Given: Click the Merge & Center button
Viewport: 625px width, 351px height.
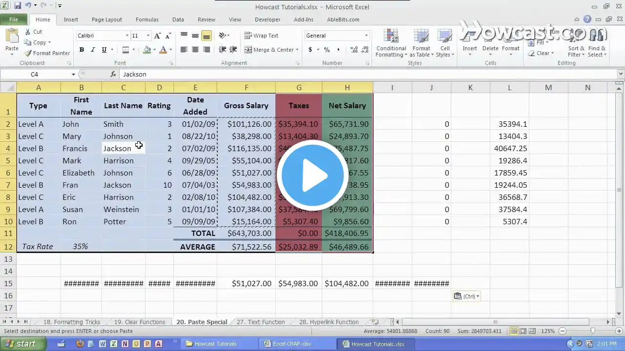Looking at the screenshot, I should (x=269, y=50).
